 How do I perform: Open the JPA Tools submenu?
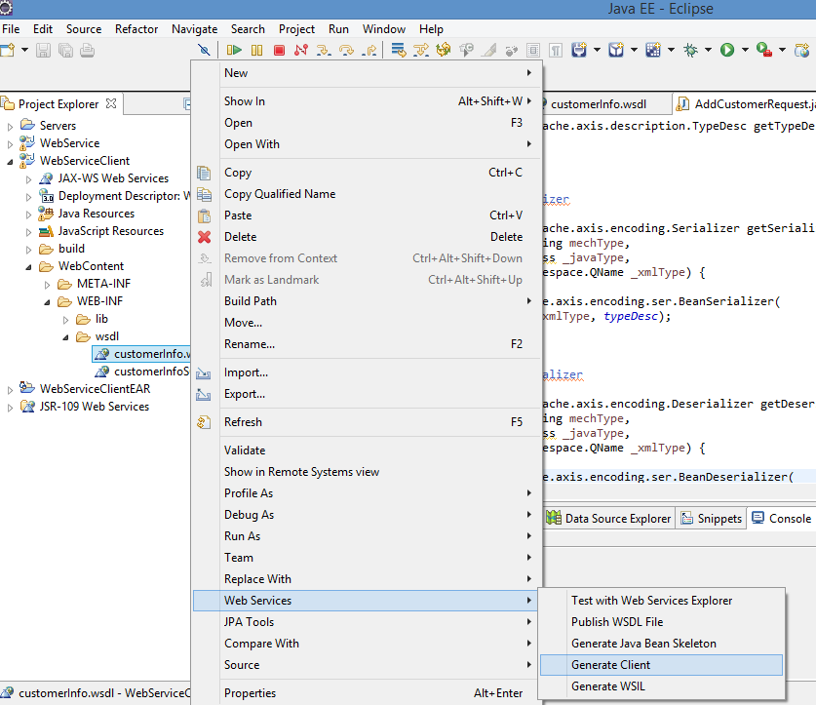tap(367, 622)
